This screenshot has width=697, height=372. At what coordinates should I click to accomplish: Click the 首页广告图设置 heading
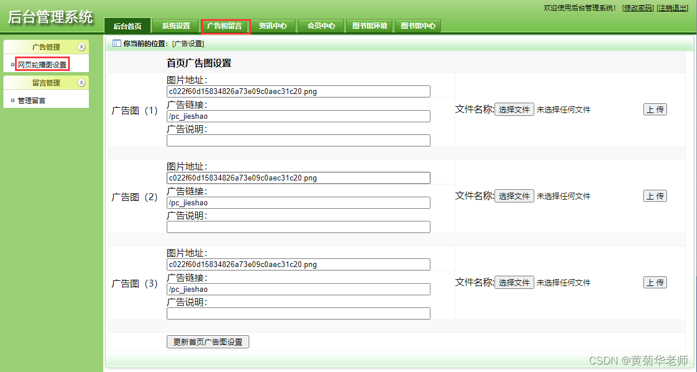point(199,63)
